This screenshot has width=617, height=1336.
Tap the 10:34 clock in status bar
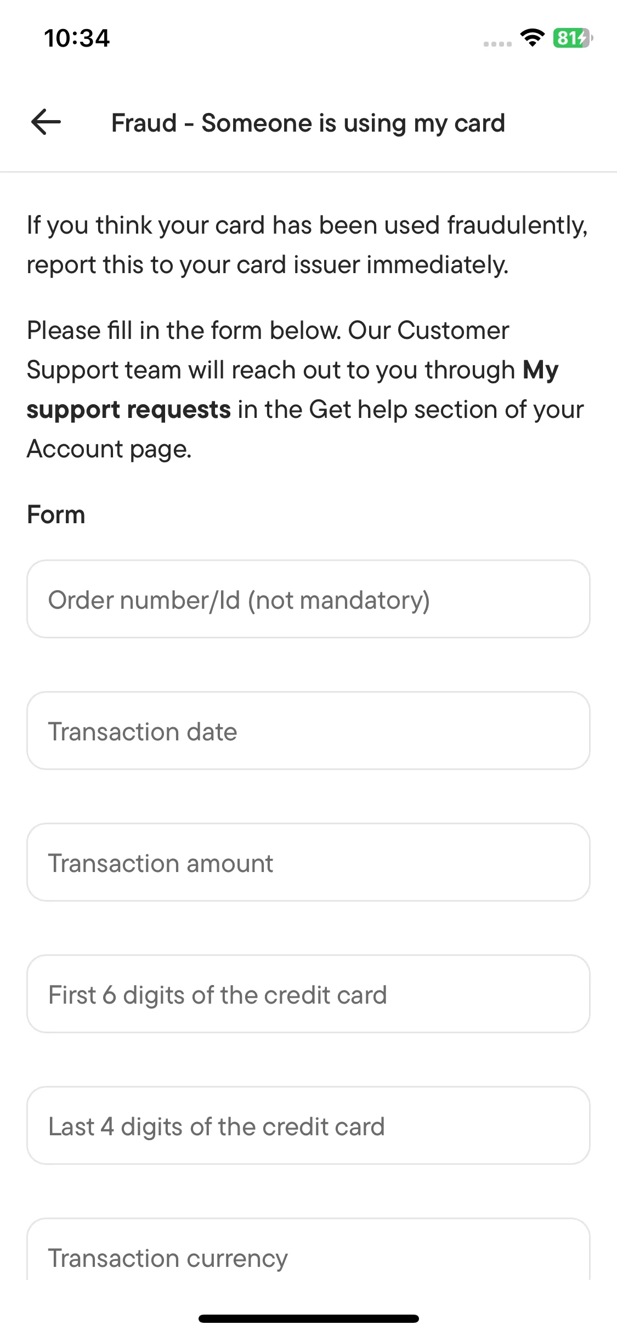77,38
